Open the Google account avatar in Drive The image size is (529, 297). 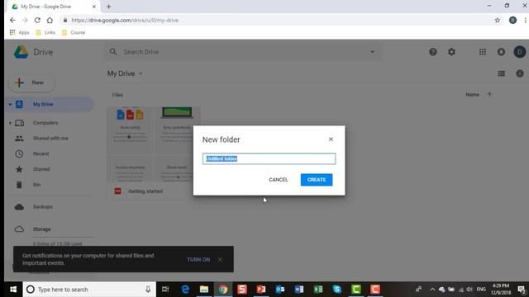point(520,52)
